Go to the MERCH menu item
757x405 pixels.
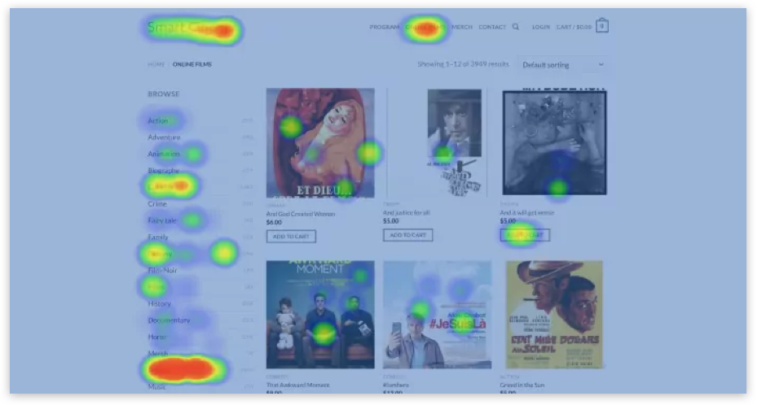point(461,27)
